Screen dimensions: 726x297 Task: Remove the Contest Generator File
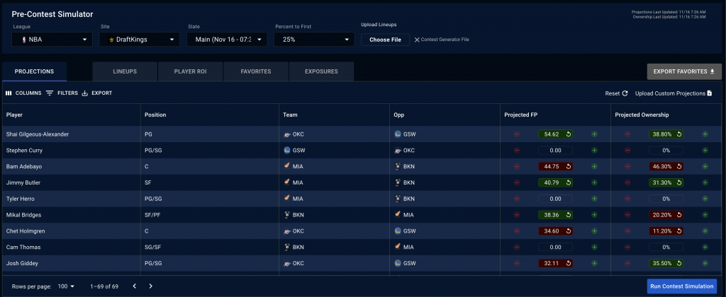click(417, 40)
